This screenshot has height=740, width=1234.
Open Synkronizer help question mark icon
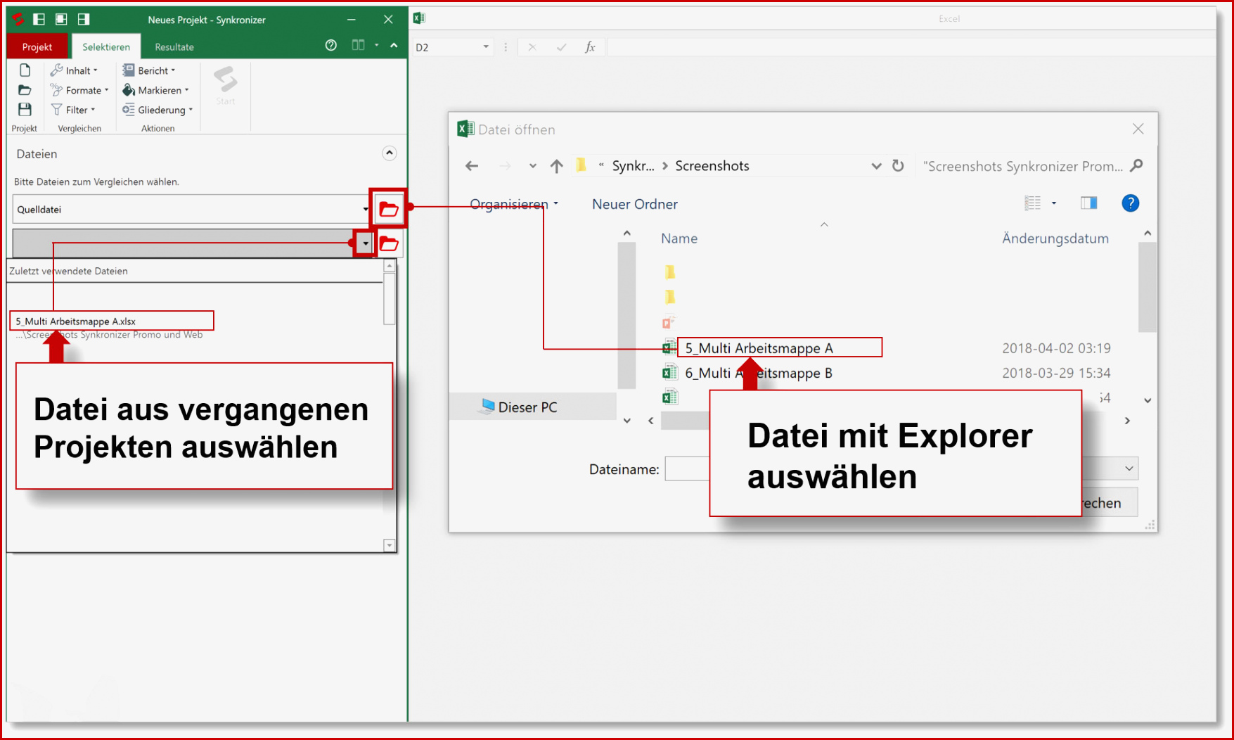click(x=331, y=46)
